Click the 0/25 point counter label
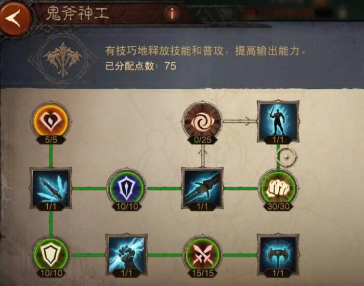The image size is (364, 286). click(202, 140)
